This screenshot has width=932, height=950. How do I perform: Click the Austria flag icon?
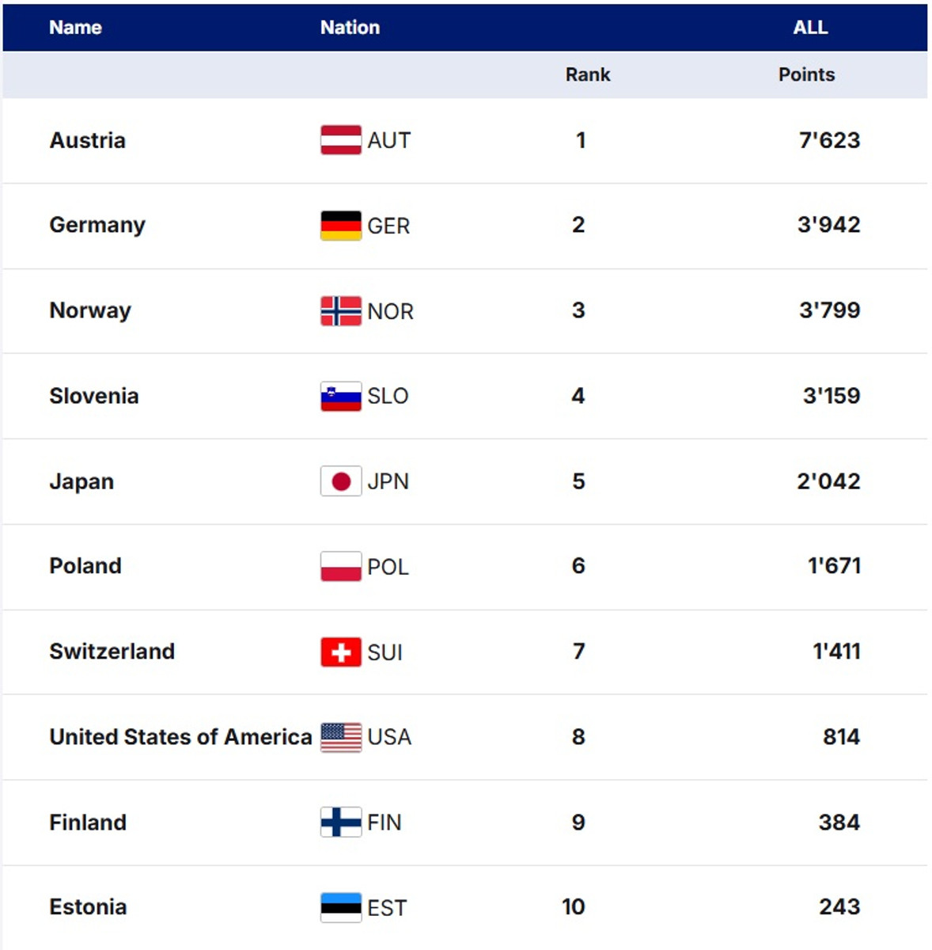coord(341,140)
